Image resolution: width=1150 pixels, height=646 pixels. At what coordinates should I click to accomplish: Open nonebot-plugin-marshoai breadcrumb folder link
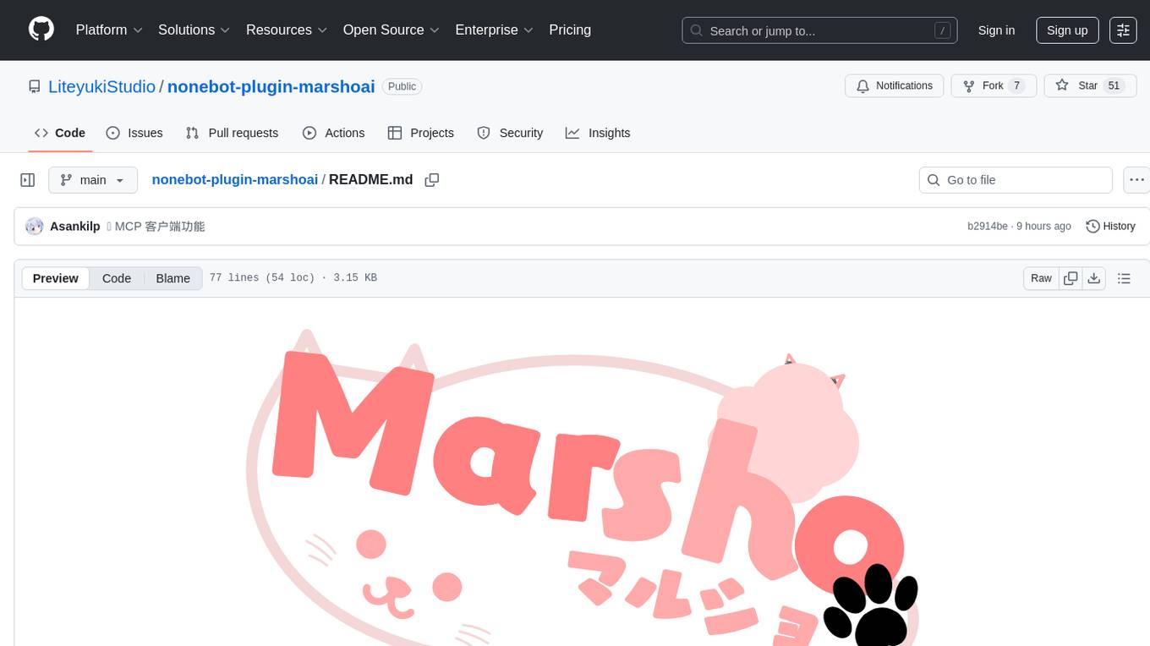[x=234, y=179]
